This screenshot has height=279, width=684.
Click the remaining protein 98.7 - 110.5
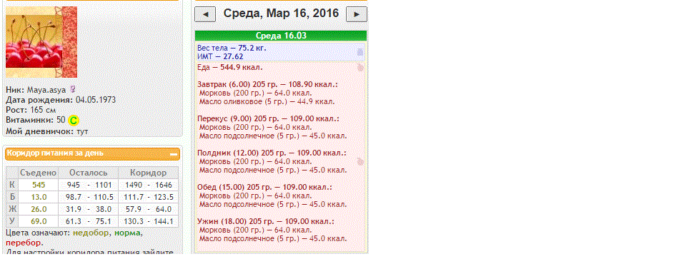(89, 197)
